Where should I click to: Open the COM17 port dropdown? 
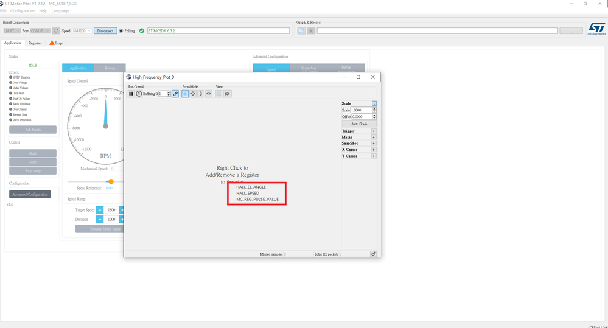pyautogui.click(x=40, y=30)
